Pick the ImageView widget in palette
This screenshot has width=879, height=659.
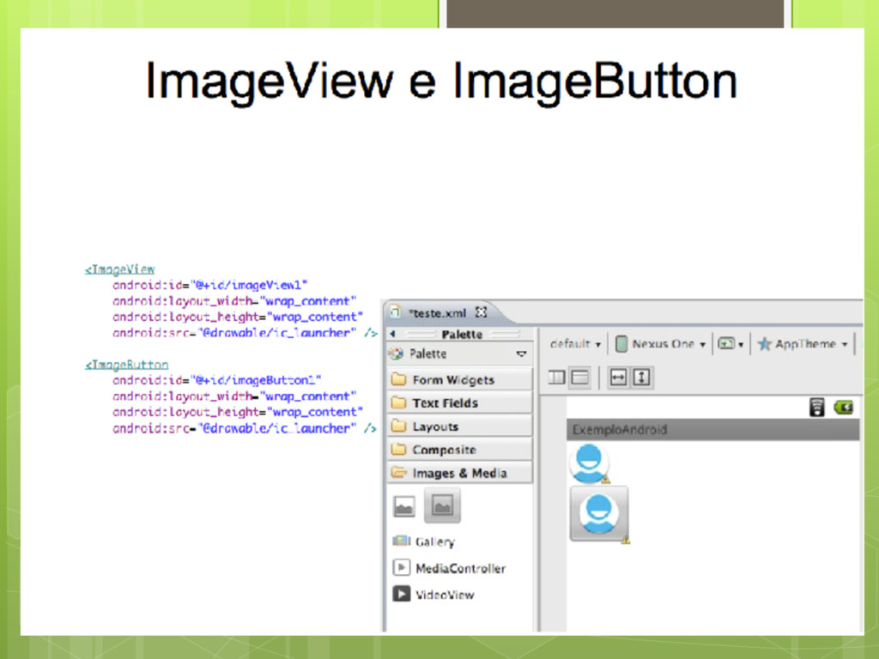(x=403, y=506)
